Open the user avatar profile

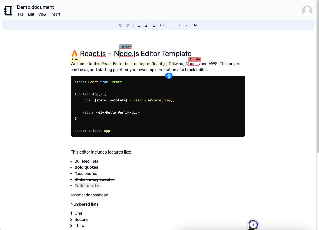click(307, 11)
